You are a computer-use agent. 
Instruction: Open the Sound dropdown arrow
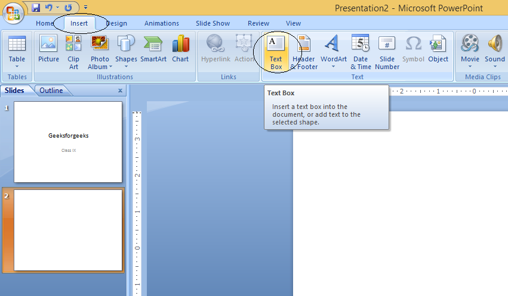point(495,67)
